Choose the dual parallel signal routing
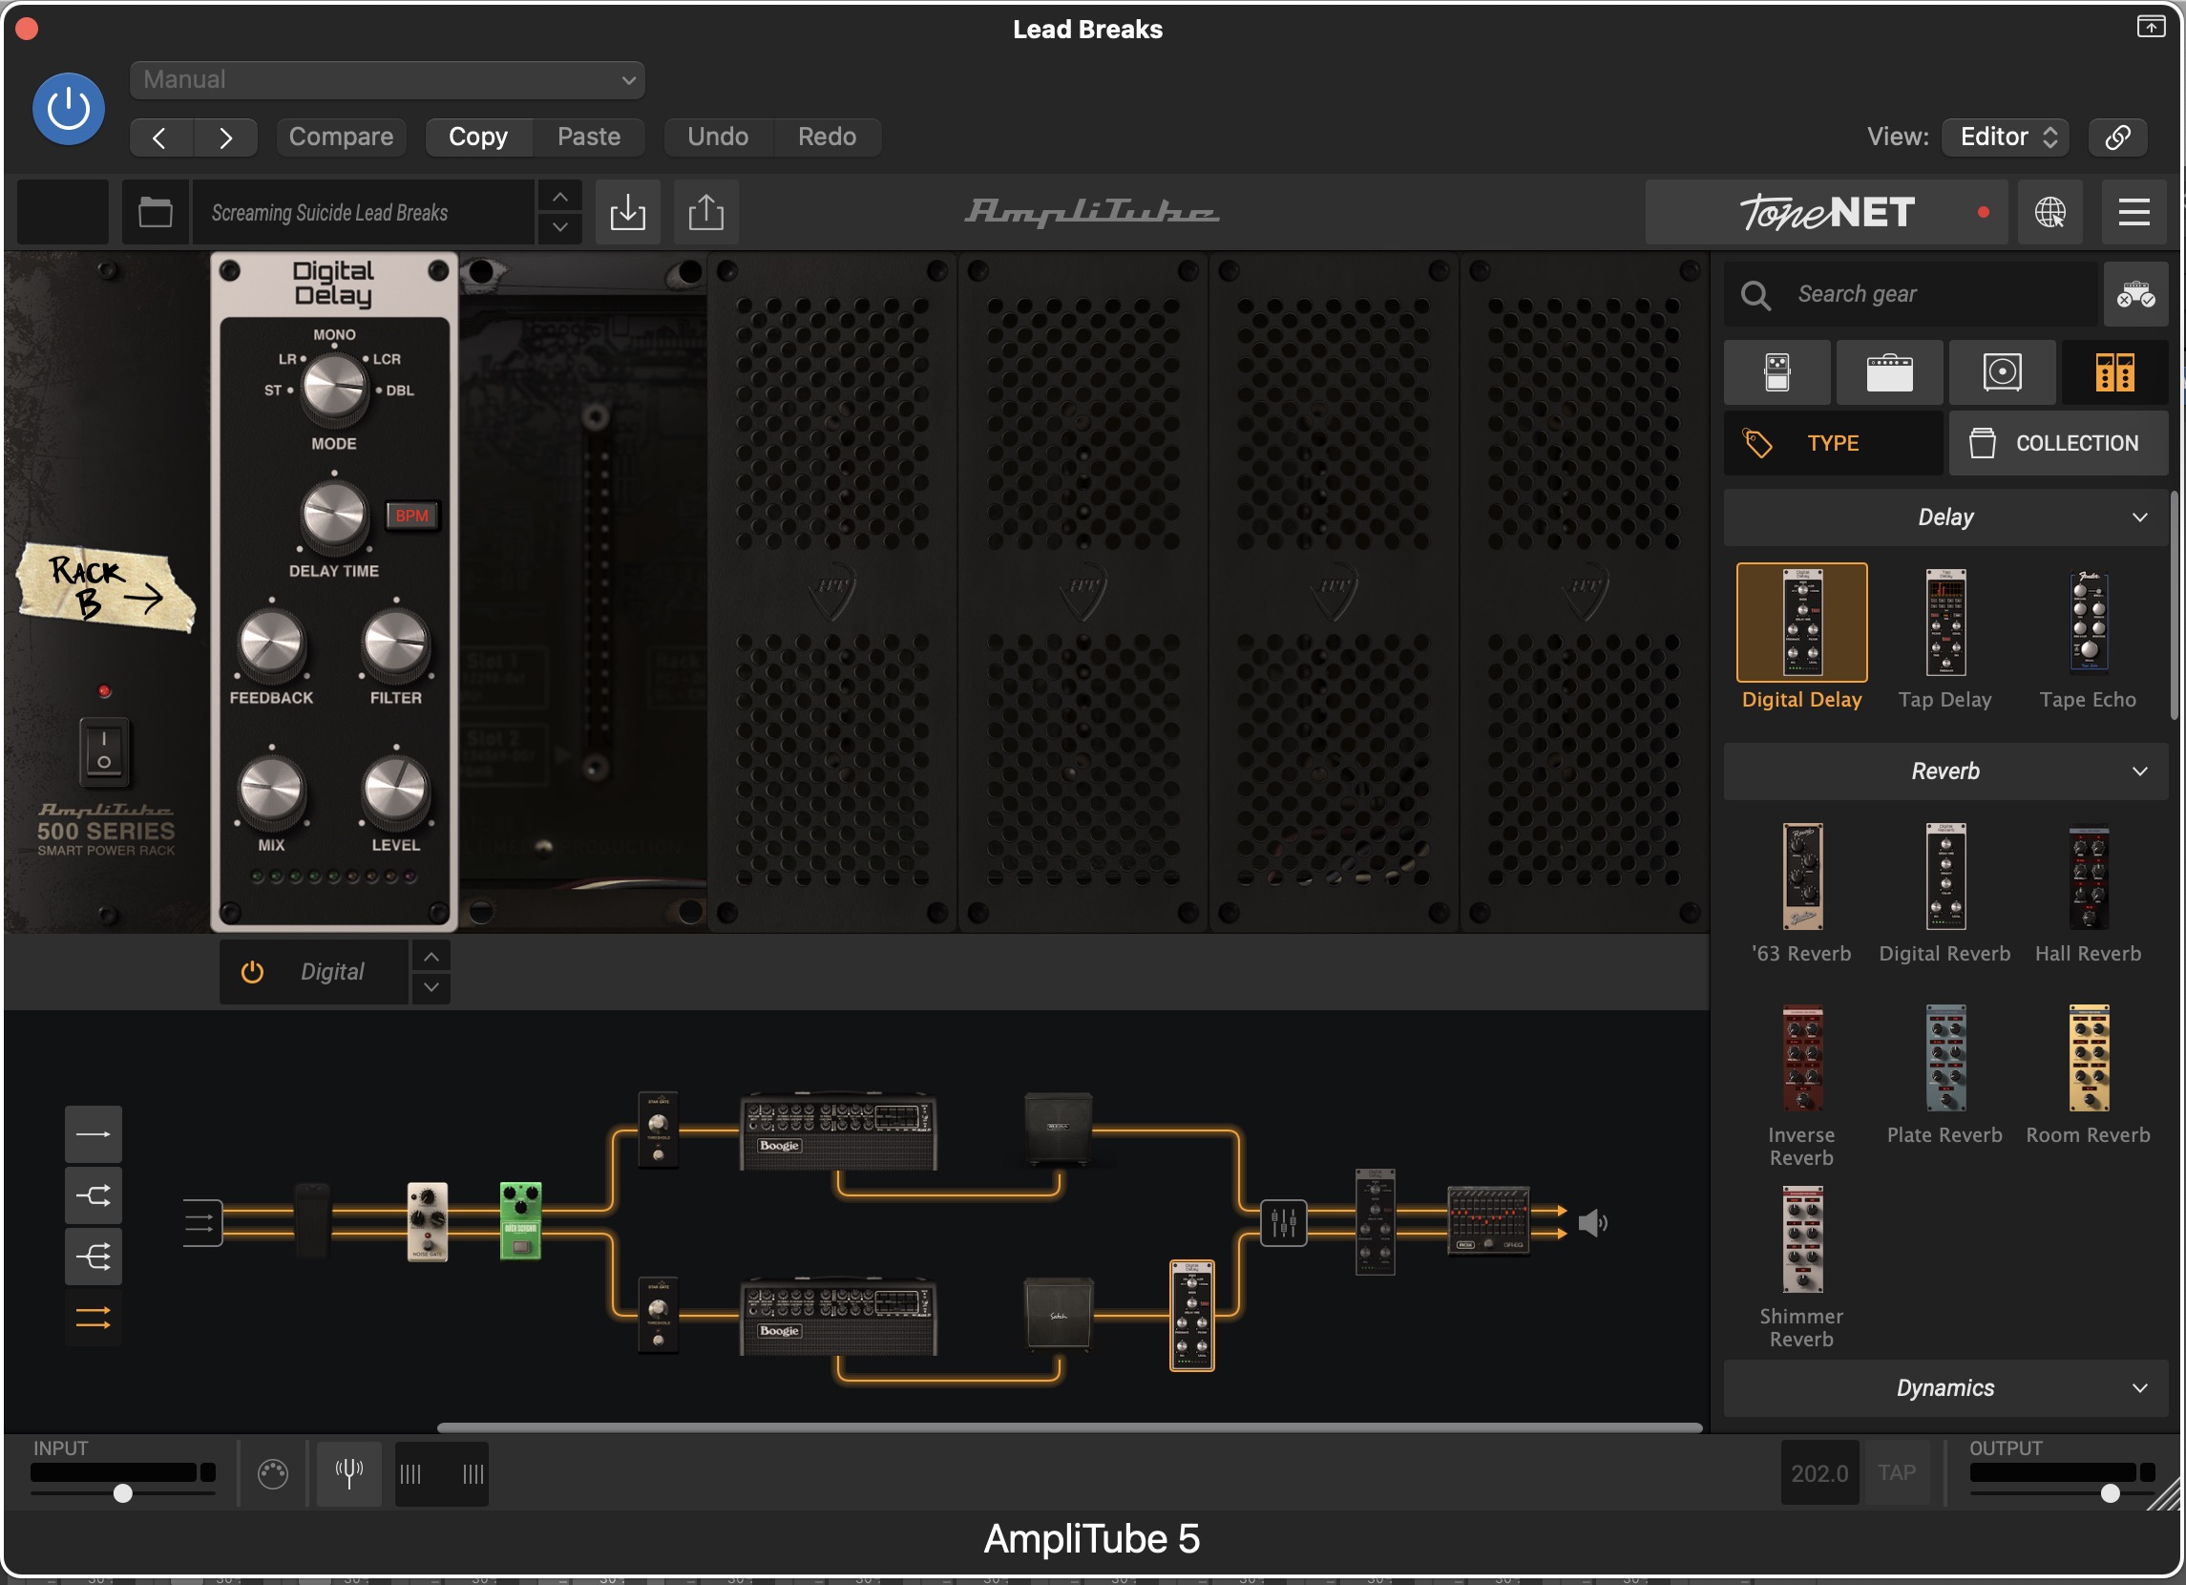 pyautogui.click(x=94, y=1317)
